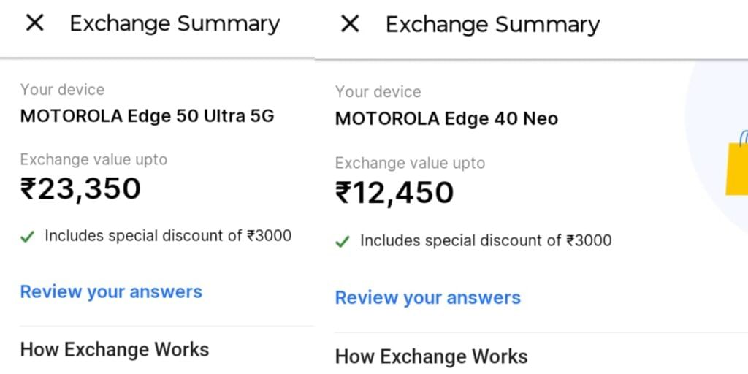
Task: Click green checkmark beside left ₹3000 discount
Action: click(x=28, y=237)
